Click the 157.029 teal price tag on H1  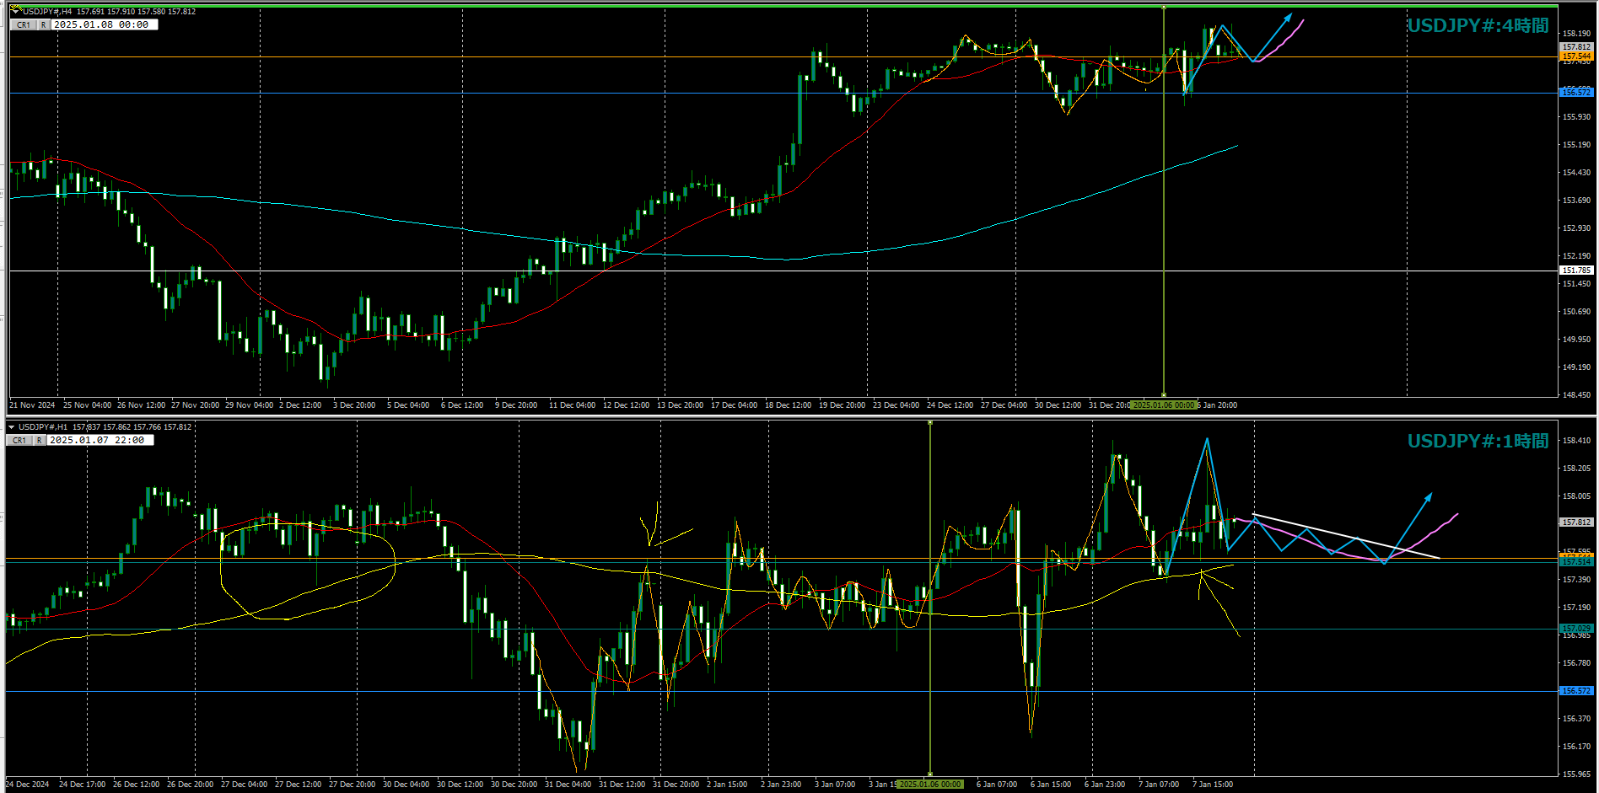pyautogui.click(x=1576, y=629)
